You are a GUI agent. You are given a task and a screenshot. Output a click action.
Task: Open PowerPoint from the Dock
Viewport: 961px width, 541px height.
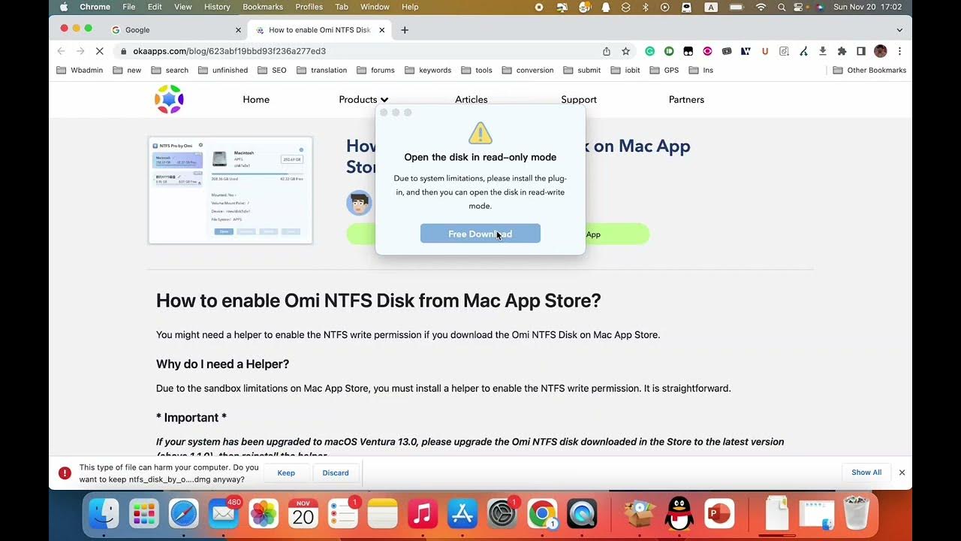pos(719,514)
